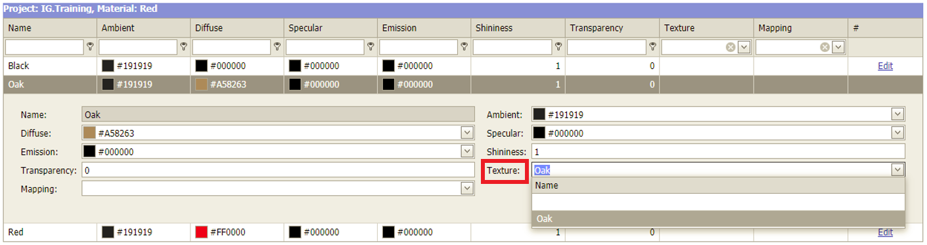Click the Diffuse swatch in edit form
927x245 pixels.
coord(89,133)
